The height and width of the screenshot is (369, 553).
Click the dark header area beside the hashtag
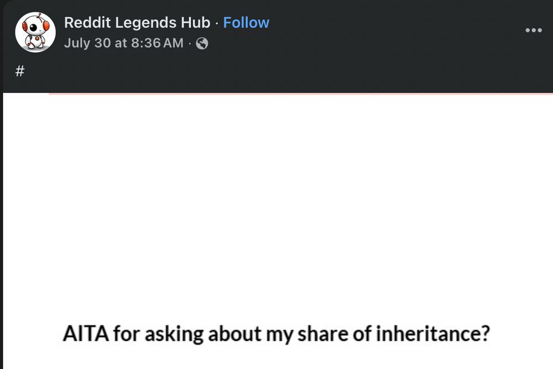click(x=282, y=72)
